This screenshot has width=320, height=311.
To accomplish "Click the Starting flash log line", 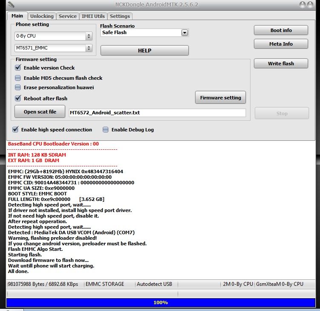I will point(25,255).
